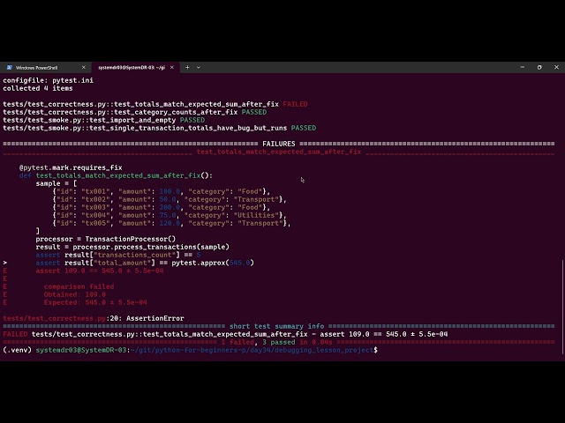
Task: Click the tx002 transaction row
Action: click(x=169, y=199)
